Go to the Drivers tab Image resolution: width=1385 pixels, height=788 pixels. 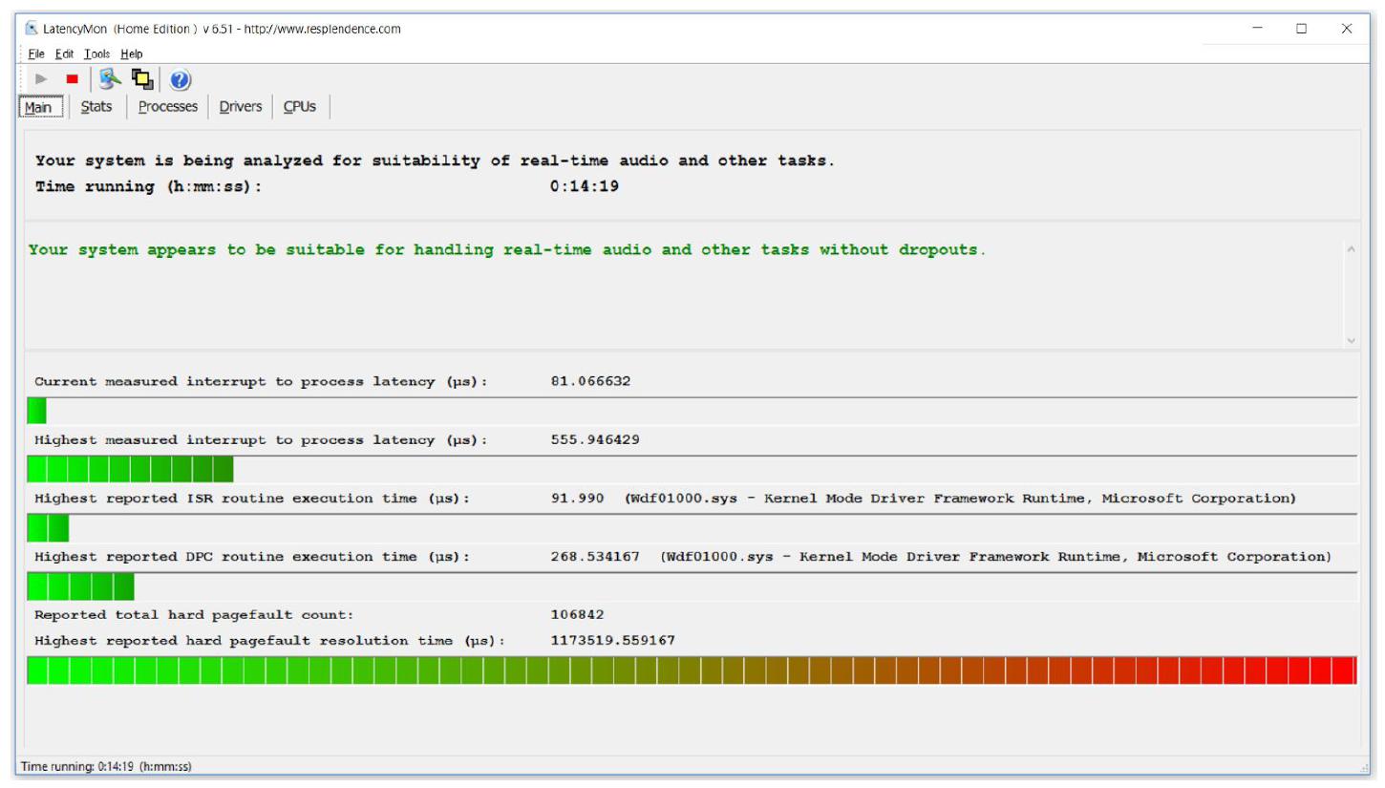tap(240, 107)
